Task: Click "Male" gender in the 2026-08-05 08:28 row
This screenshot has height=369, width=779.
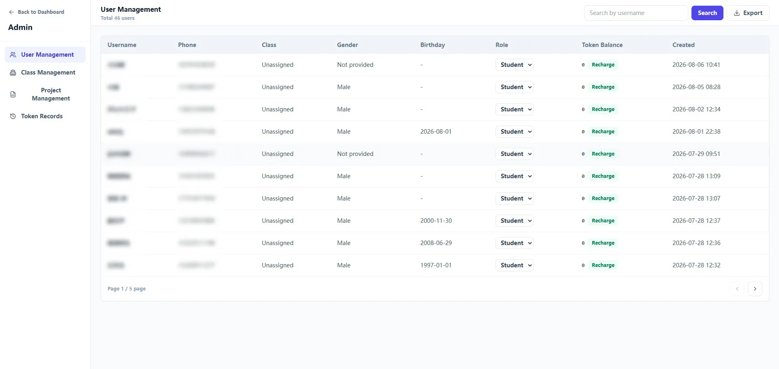Action: click(x=344, y=87)
